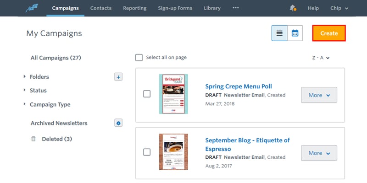Tick checkbox for Spring Crepe Menu Poll
This screenshot has width=367, height=183.
coord(147,94)
